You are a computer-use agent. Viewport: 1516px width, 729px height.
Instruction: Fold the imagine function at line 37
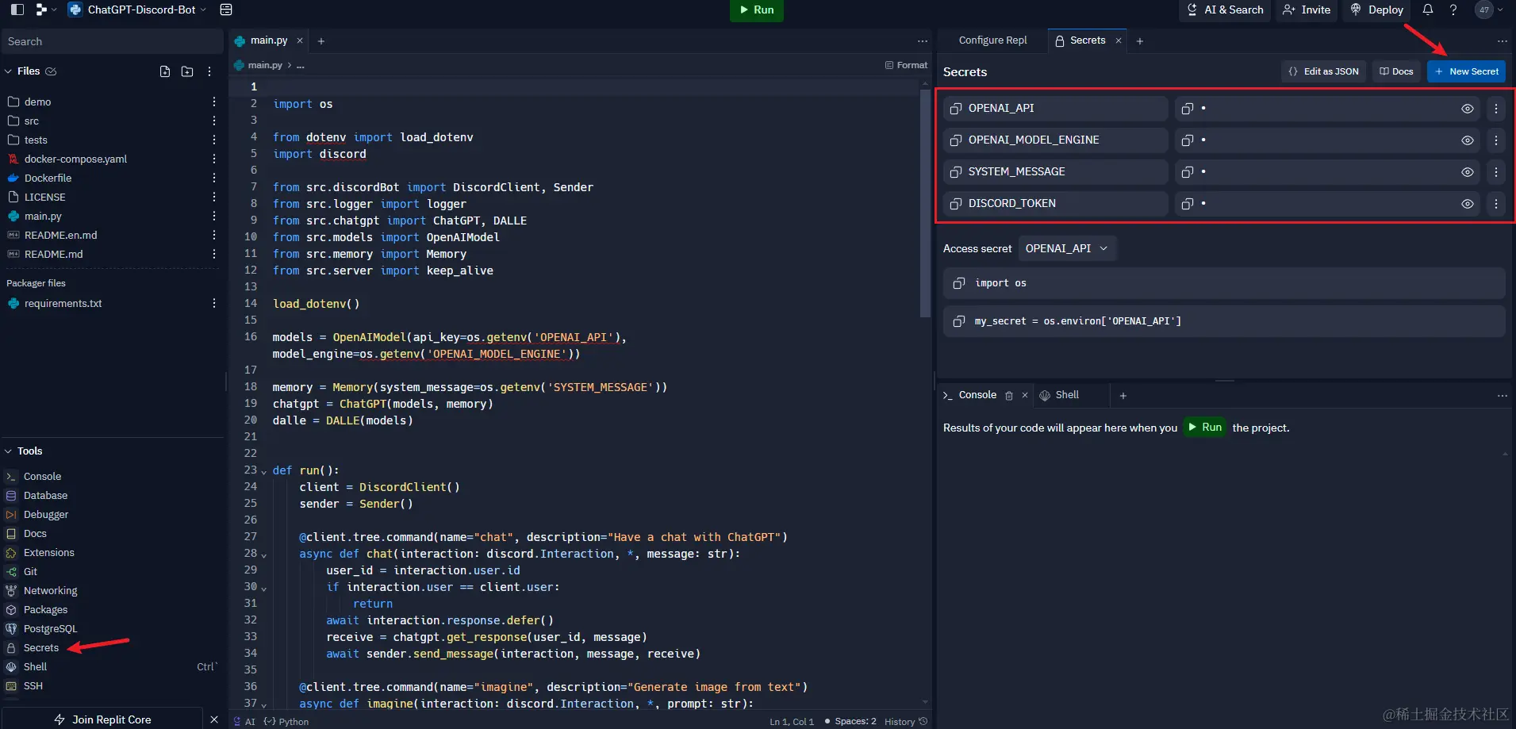coord(264,704)
